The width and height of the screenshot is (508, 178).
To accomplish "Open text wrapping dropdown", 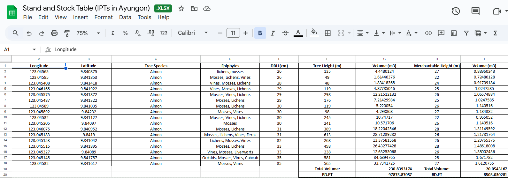I will (x=396, y=33).
